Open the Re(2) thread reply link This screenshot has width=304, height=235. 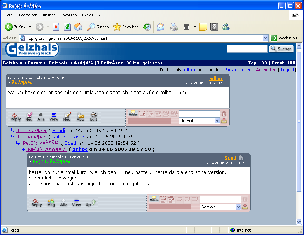coord(40,143)
